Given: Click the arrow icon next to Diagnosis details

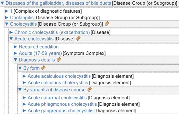Looking at the screenshot, I should pos(59,60).
